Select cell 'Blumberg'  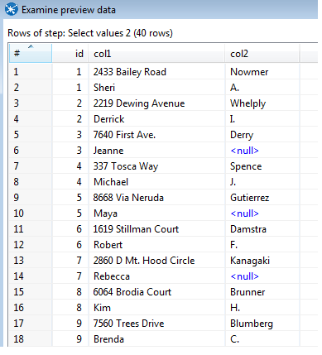[x=262, y=324]
